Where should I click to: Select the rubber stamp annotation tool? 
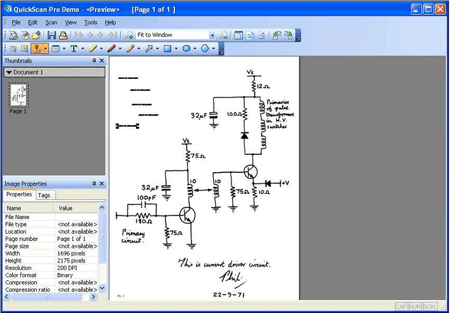tap(37, 49)
